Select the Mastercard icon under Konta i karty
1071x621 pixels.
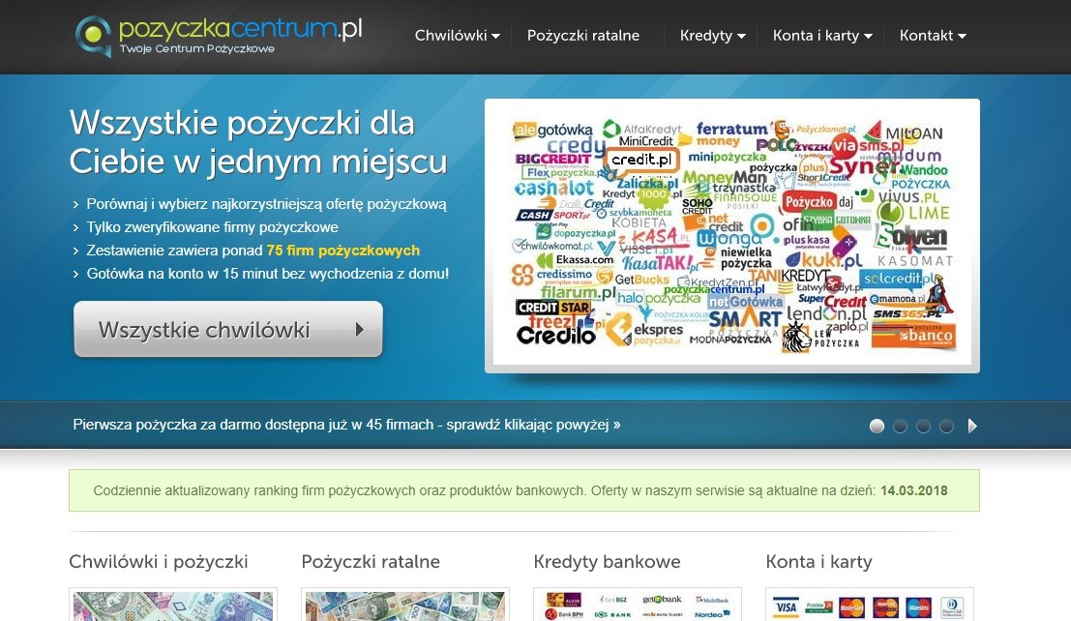click(x=851, y=606)
